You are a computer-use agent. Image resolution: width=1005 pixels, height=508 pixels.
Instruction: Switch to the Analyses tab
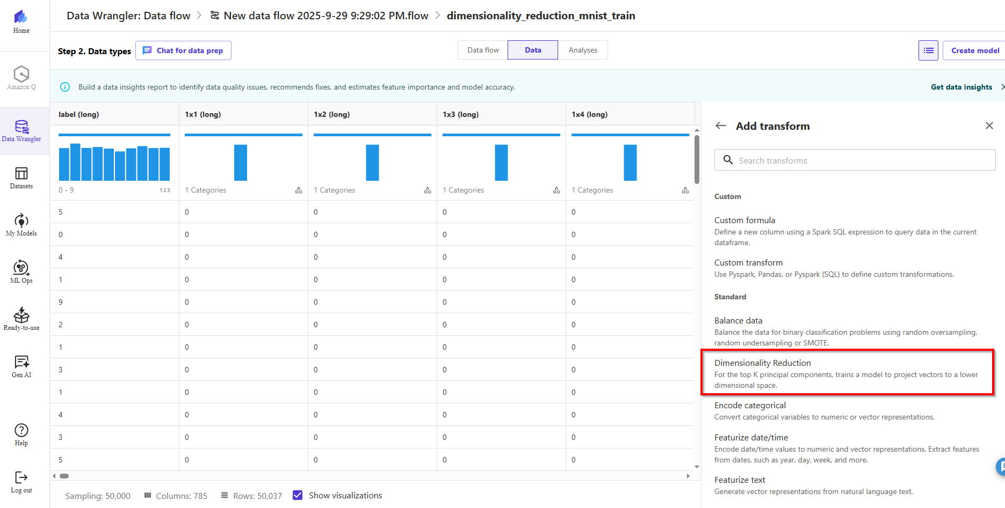click(x=583, y=50)
